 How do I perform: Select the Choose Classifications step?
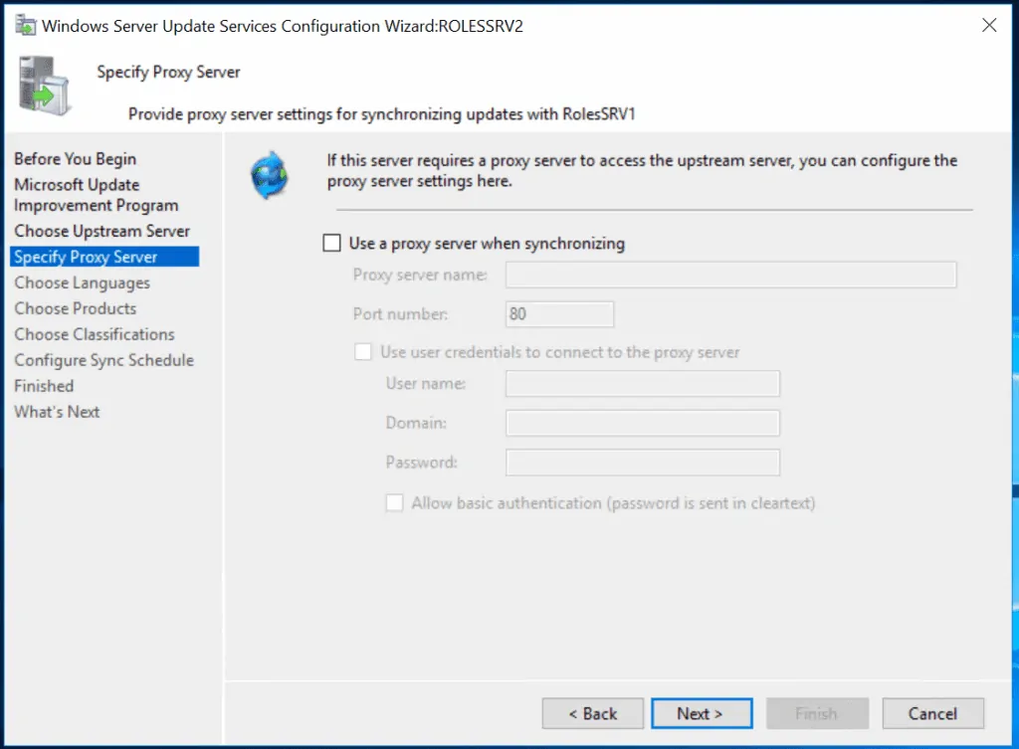coord(94,334)
